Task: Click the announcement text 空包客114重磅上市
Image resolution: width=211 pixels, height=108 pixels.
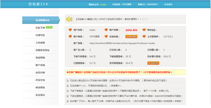Action: [x=87, y=19]
